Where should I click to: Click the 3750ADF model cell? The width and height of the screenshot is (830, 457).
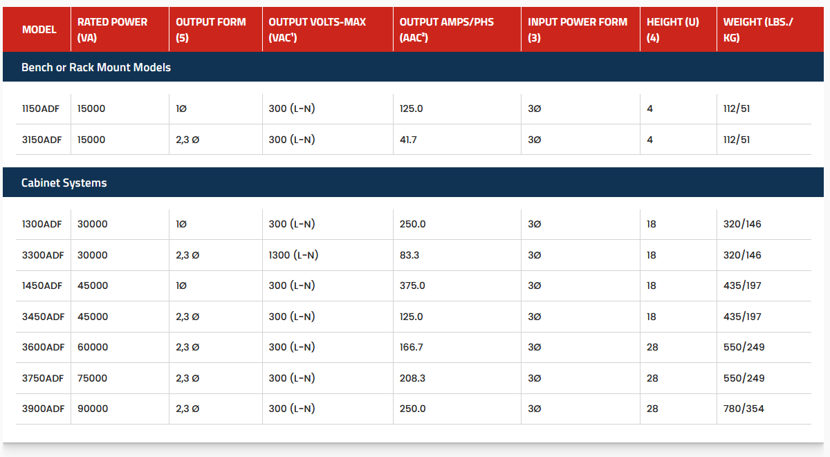(43, 378)
